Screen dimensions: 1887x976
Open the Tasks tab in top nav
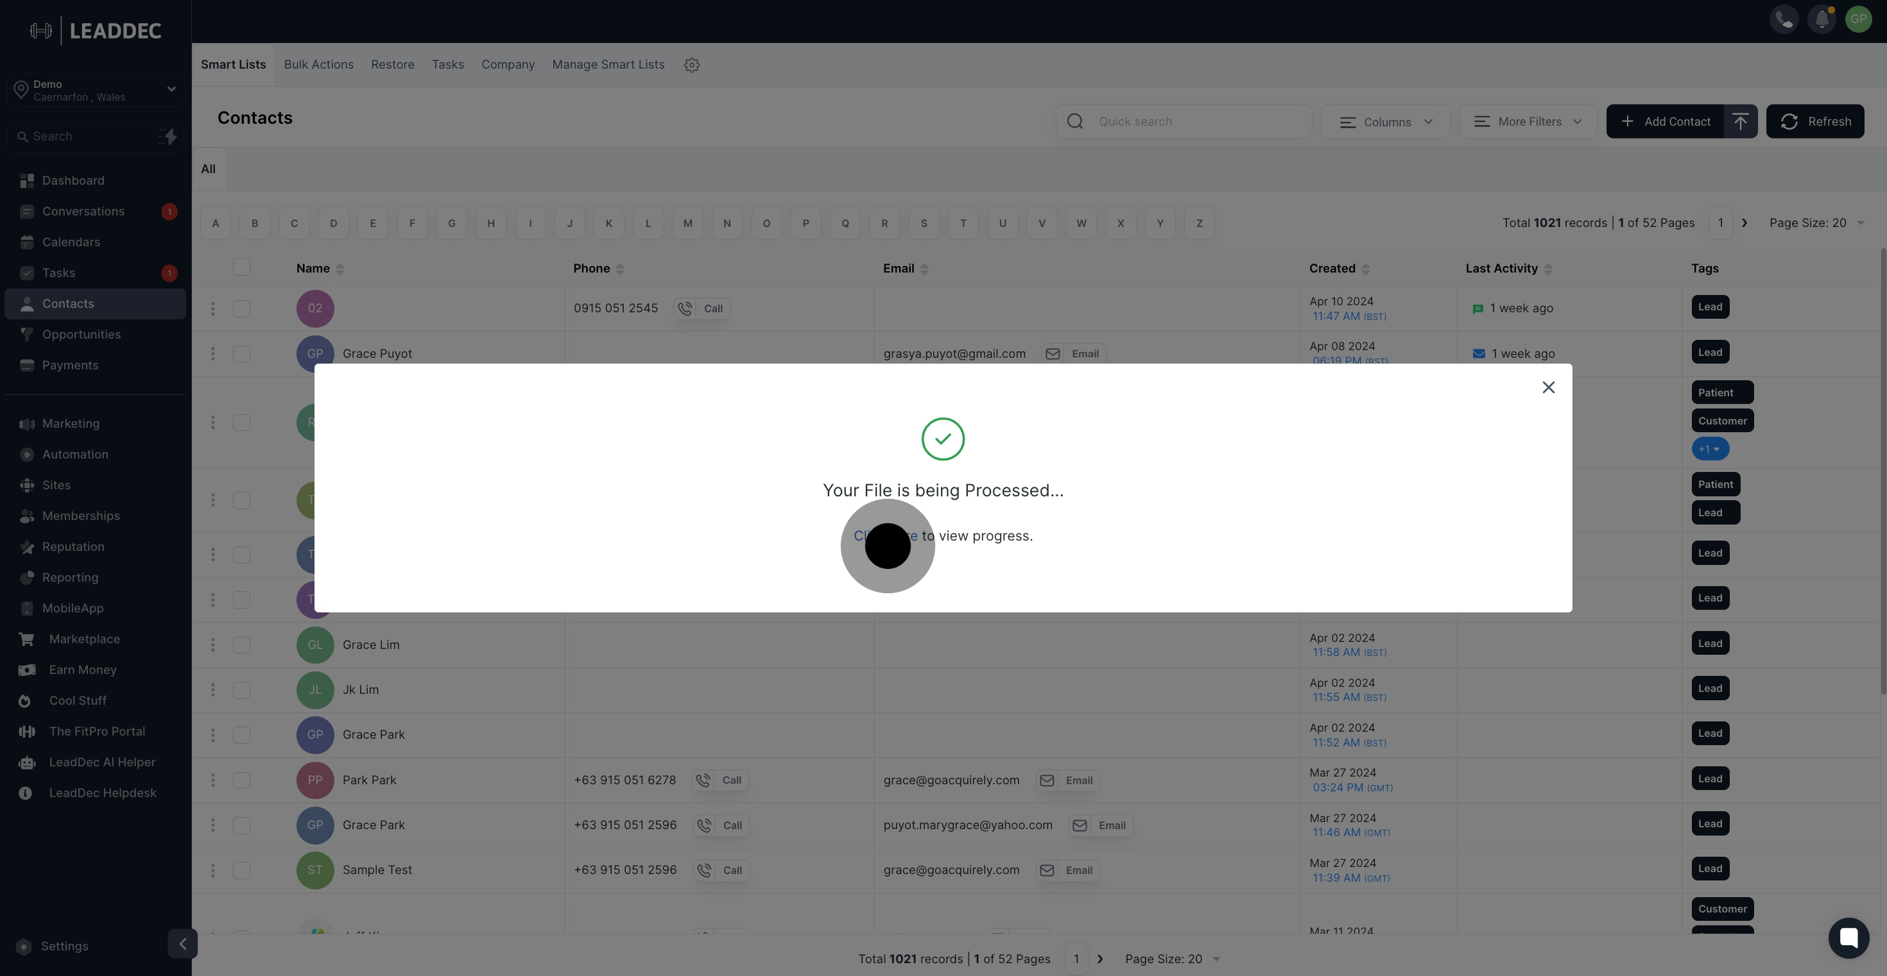click(x=447, y=64)
